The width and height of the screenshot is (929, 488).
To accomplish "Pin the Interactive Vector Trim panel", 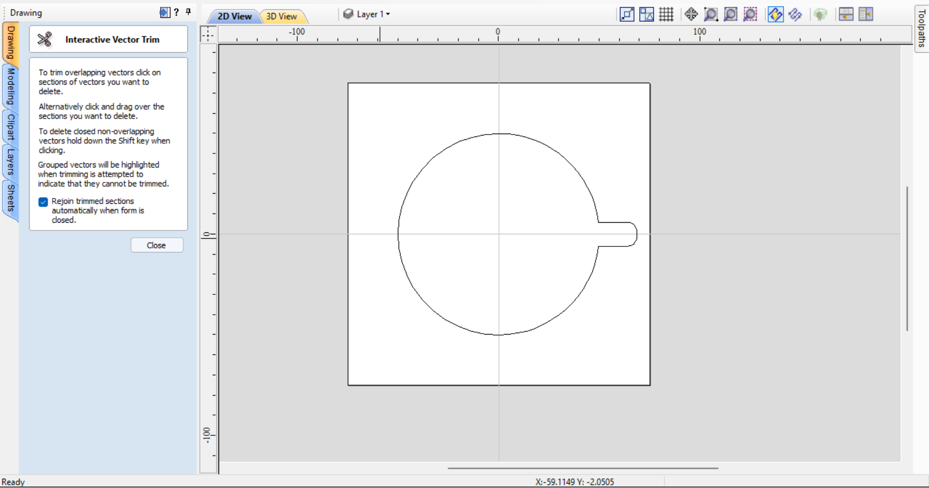I will pos(188,12).
